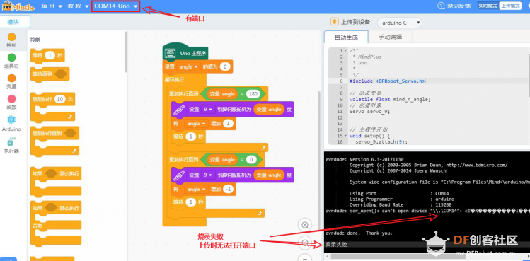Viewport: 530px width, 261px height.
Task: Click 变量 angle reporter in first servo block
Action: pos(269,110)
